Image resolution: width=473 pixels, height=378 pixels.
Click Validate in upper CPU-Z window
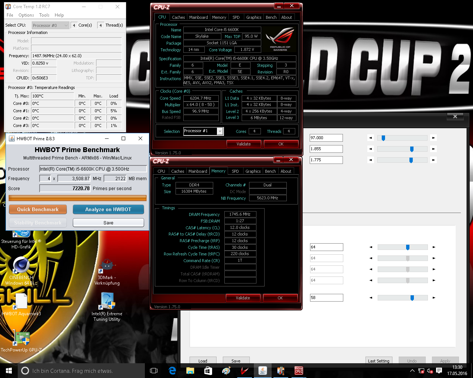pos(244,144)
